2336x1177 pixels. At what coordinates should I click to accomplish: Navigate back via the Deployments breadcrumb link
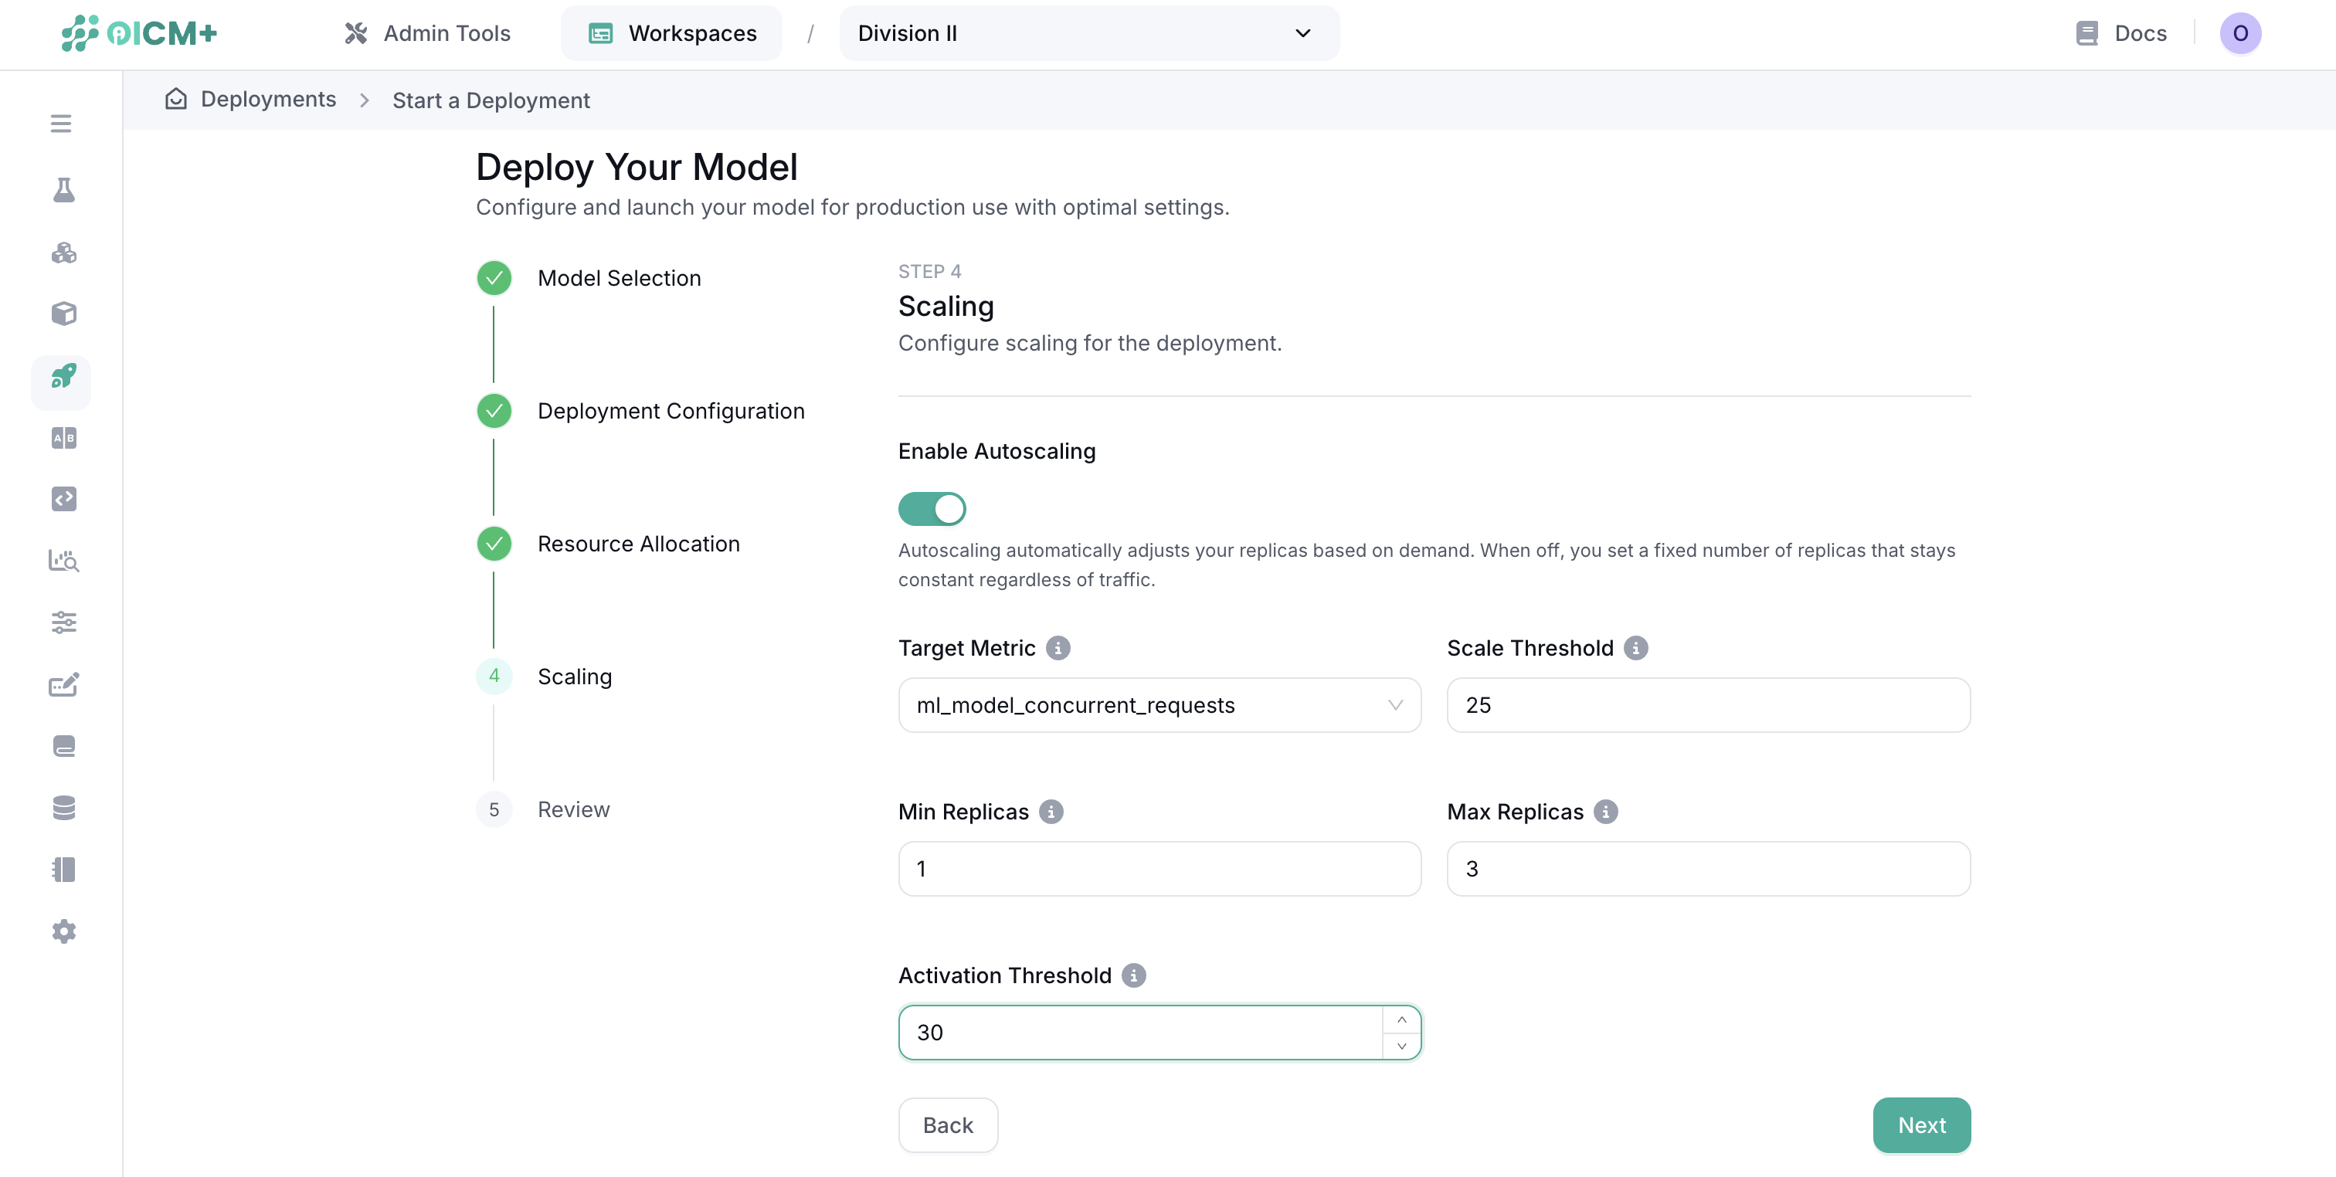tap(267, 100)
